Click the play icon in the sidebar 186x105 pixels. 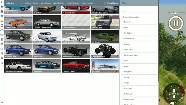coord(2,2)
